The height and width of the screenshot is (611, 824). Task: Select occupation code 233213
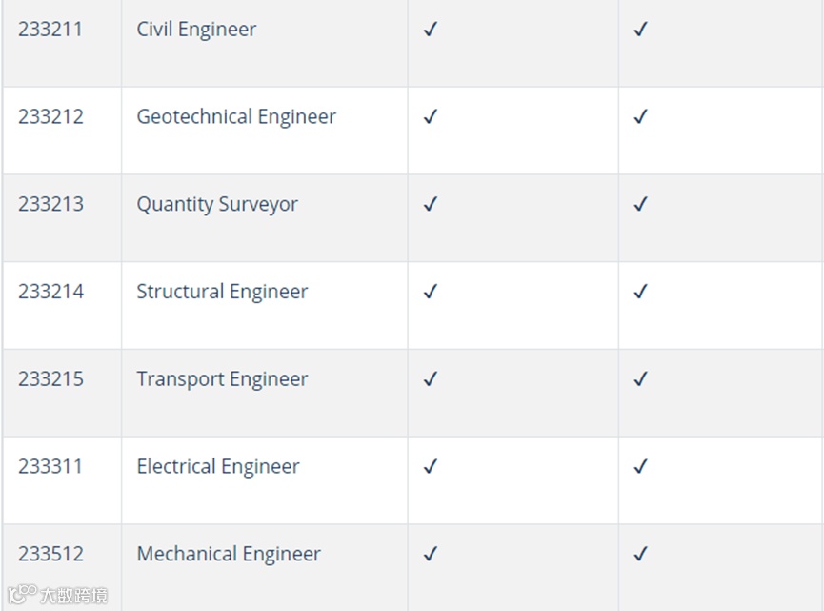click(x=51, y=203)
